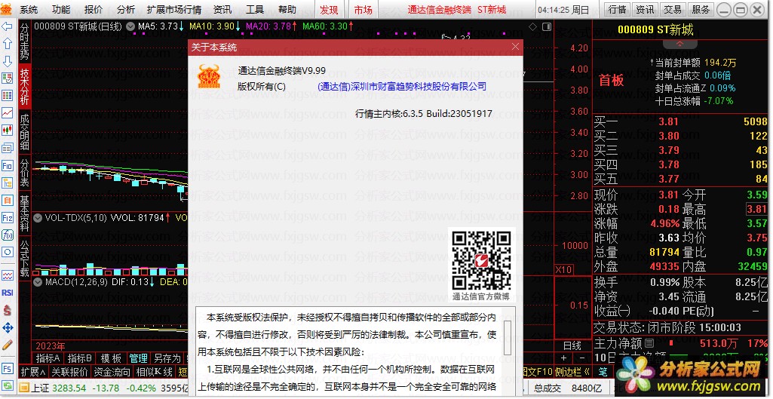This screenshot has height=399, width=773.
Task: Click the red bull logo in the about dialog
Action: pyautogui.click(x=209, y=76)
